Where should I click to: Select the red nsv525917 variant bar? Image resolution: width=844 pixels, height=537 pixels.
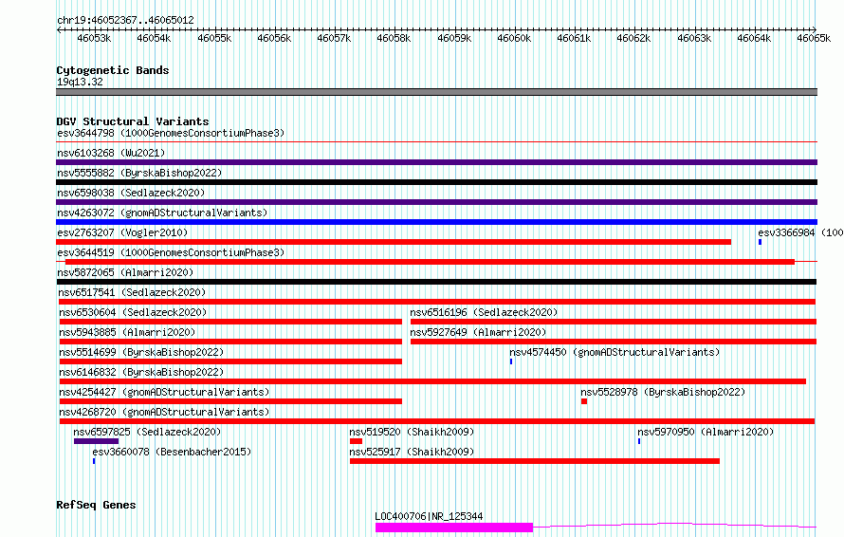535,461
